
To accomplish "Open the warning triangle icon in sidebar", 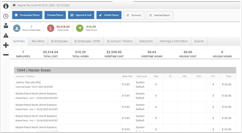I will pyautogui.click(x=6, y=35).
